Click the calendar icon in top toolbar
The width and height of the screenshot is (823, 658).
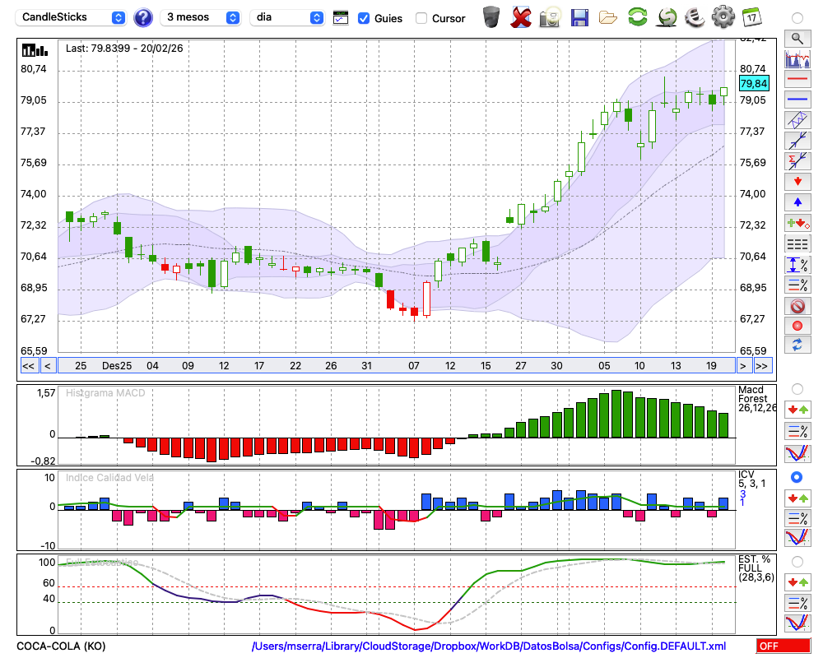tap(751, 17)
